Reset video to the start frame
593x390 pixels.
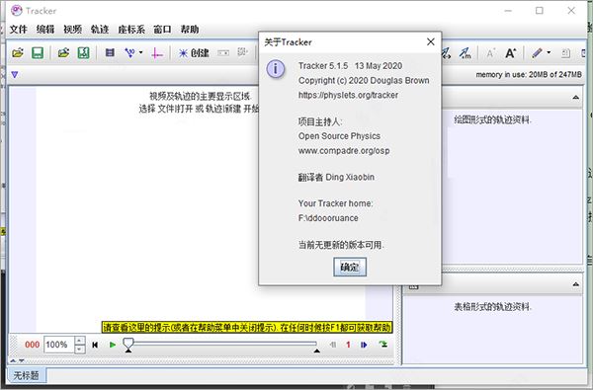[95, 345]
